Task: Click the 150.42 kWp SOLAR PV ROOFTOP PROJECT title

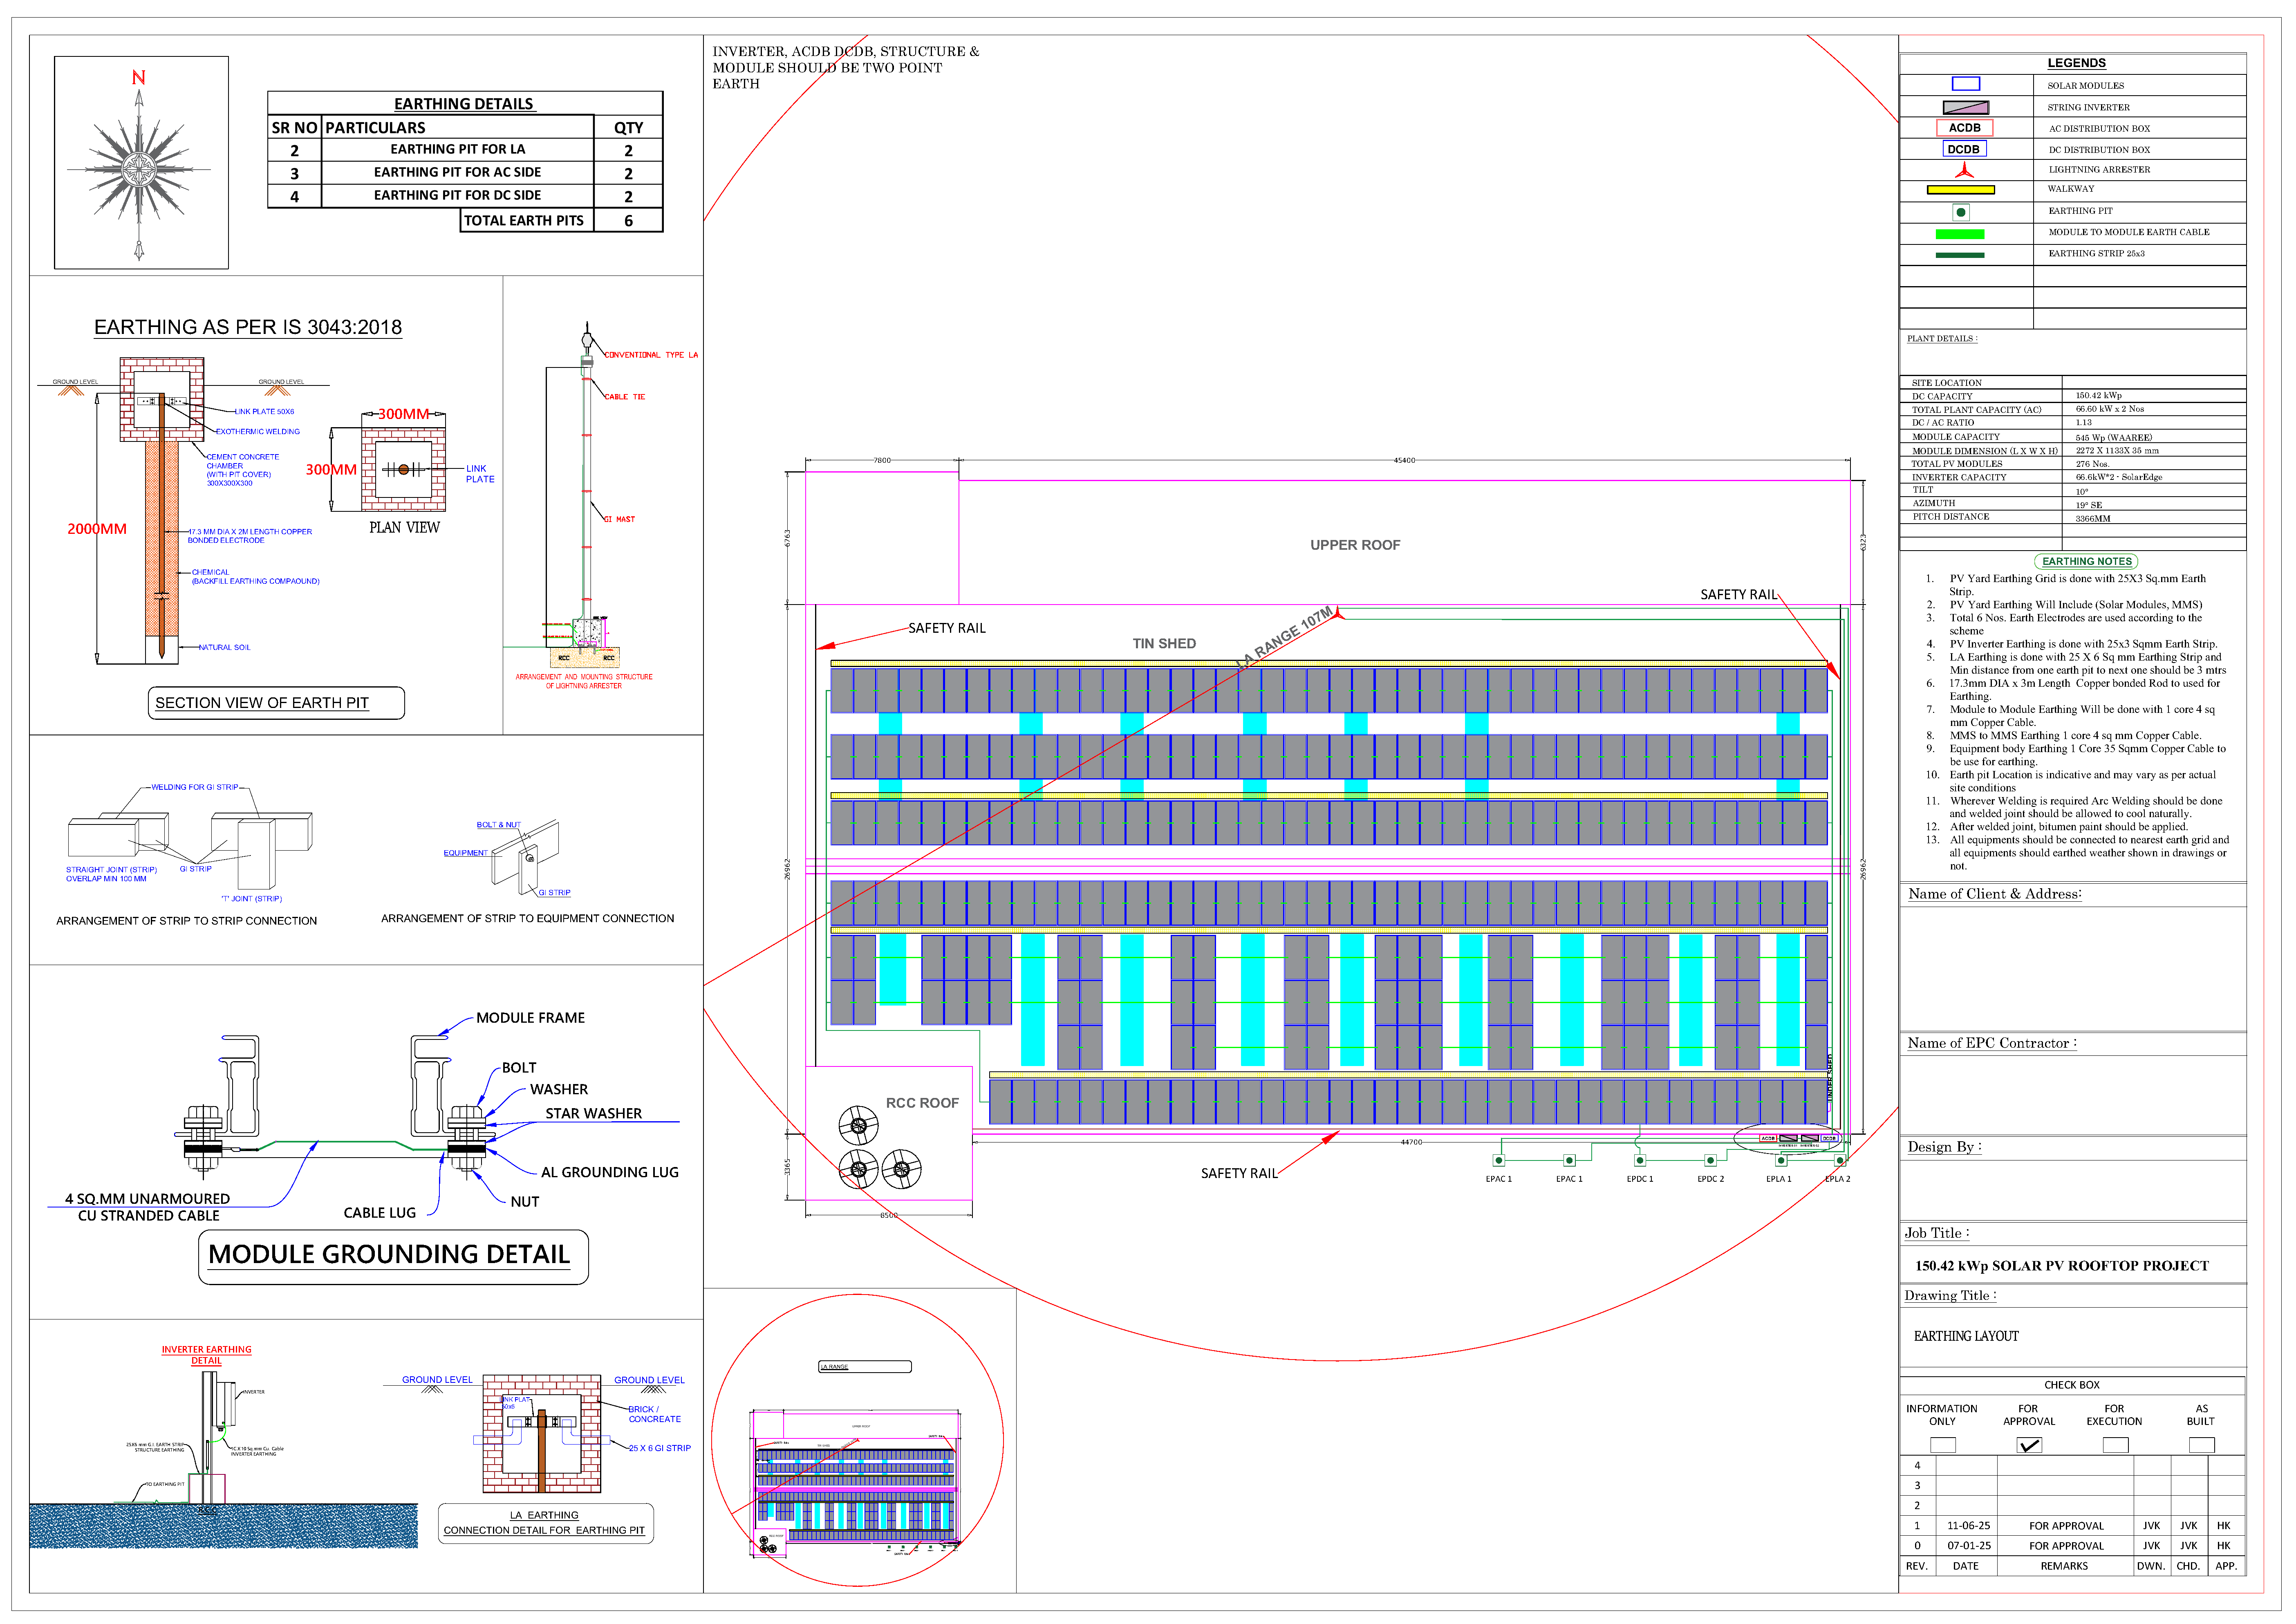Action: (2062, 1266)
